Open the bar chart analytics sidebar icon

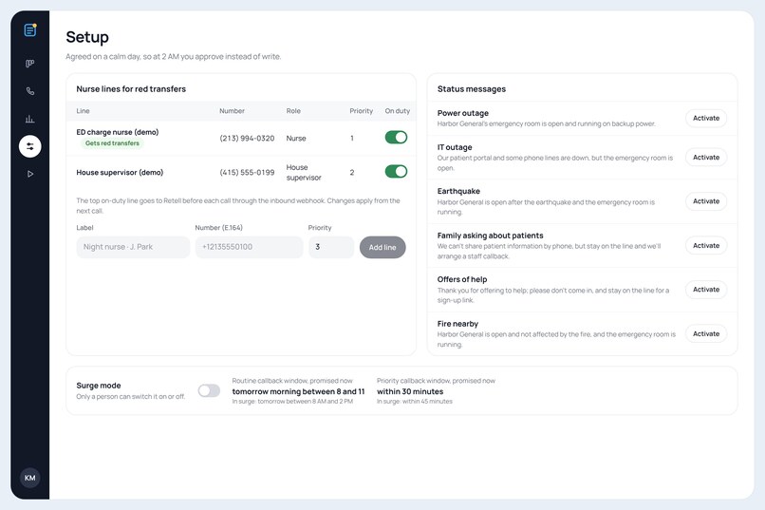tap(29, 119)
